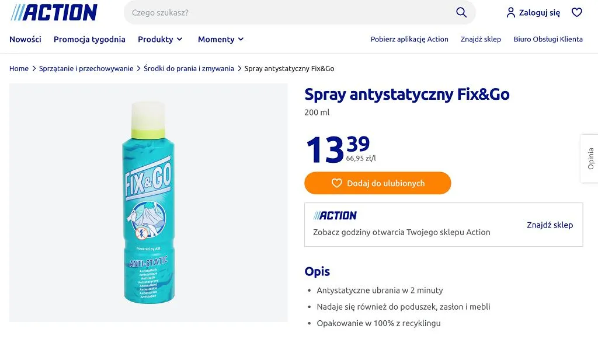Open Środki do prania i zmywania breadcrumb
The width and height of the screenshot is (598, 343).
coord(189,68)
